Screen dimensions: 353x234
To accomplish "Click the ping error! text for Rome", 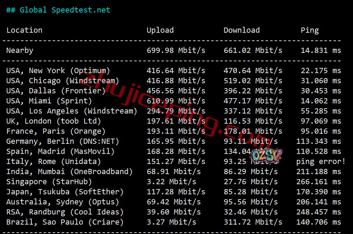I will click(x=321, y=162).
